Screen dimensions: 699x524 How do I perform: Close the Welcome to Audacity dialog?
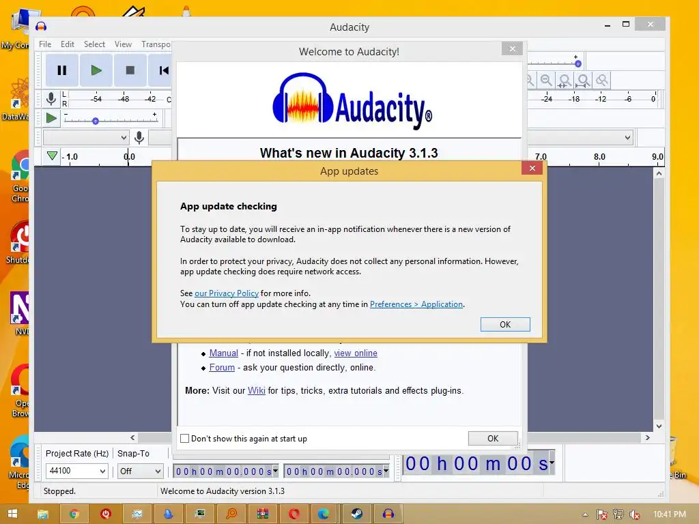512,48
